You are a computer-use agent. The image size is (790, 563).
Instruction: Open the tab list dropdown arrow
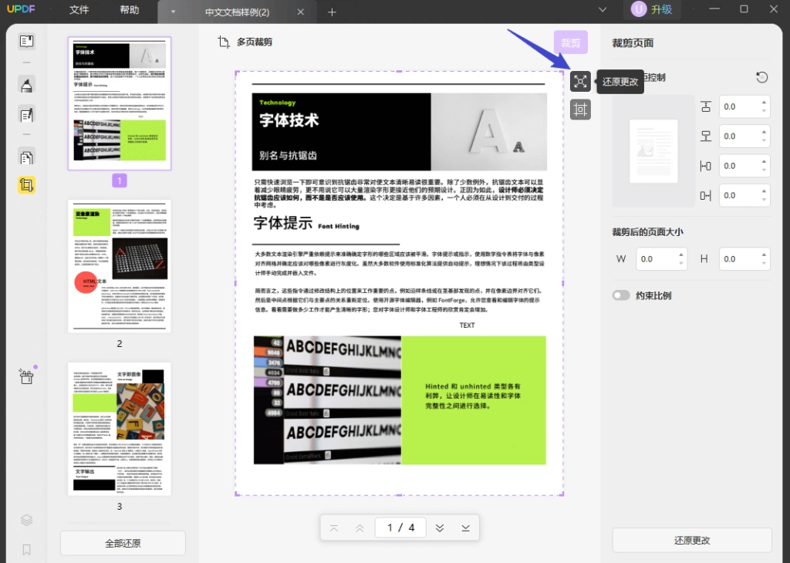click(173, 12)
